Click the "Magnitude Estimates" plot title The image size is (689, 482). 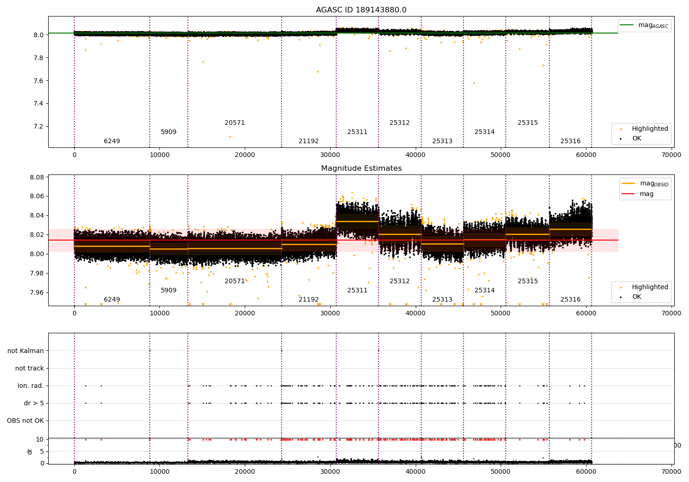[x=361, y=168]
